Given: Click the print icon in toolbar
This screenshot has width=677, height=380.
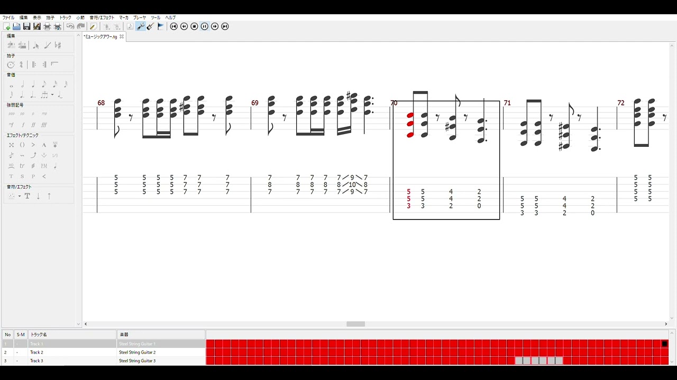Looking at the screenshot, I should [x=47, y=26].
